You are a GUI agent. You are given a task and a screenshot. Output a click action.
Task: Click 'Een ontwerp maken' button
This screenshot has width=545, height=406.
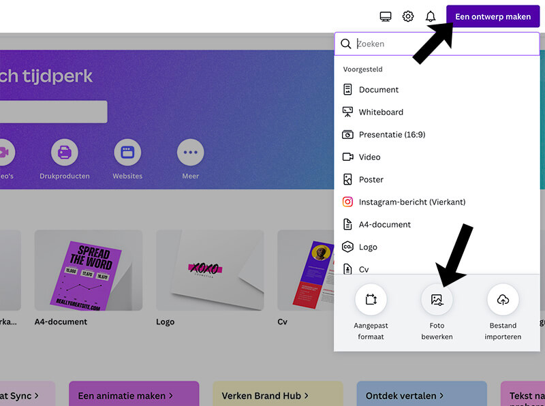pyautogui.click(x=493, y=16)
